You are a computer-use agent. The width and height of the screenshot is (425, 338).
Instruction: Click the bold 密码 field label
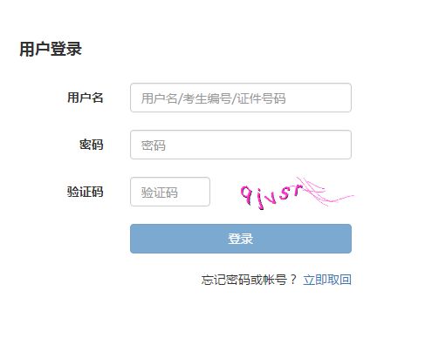92,145
